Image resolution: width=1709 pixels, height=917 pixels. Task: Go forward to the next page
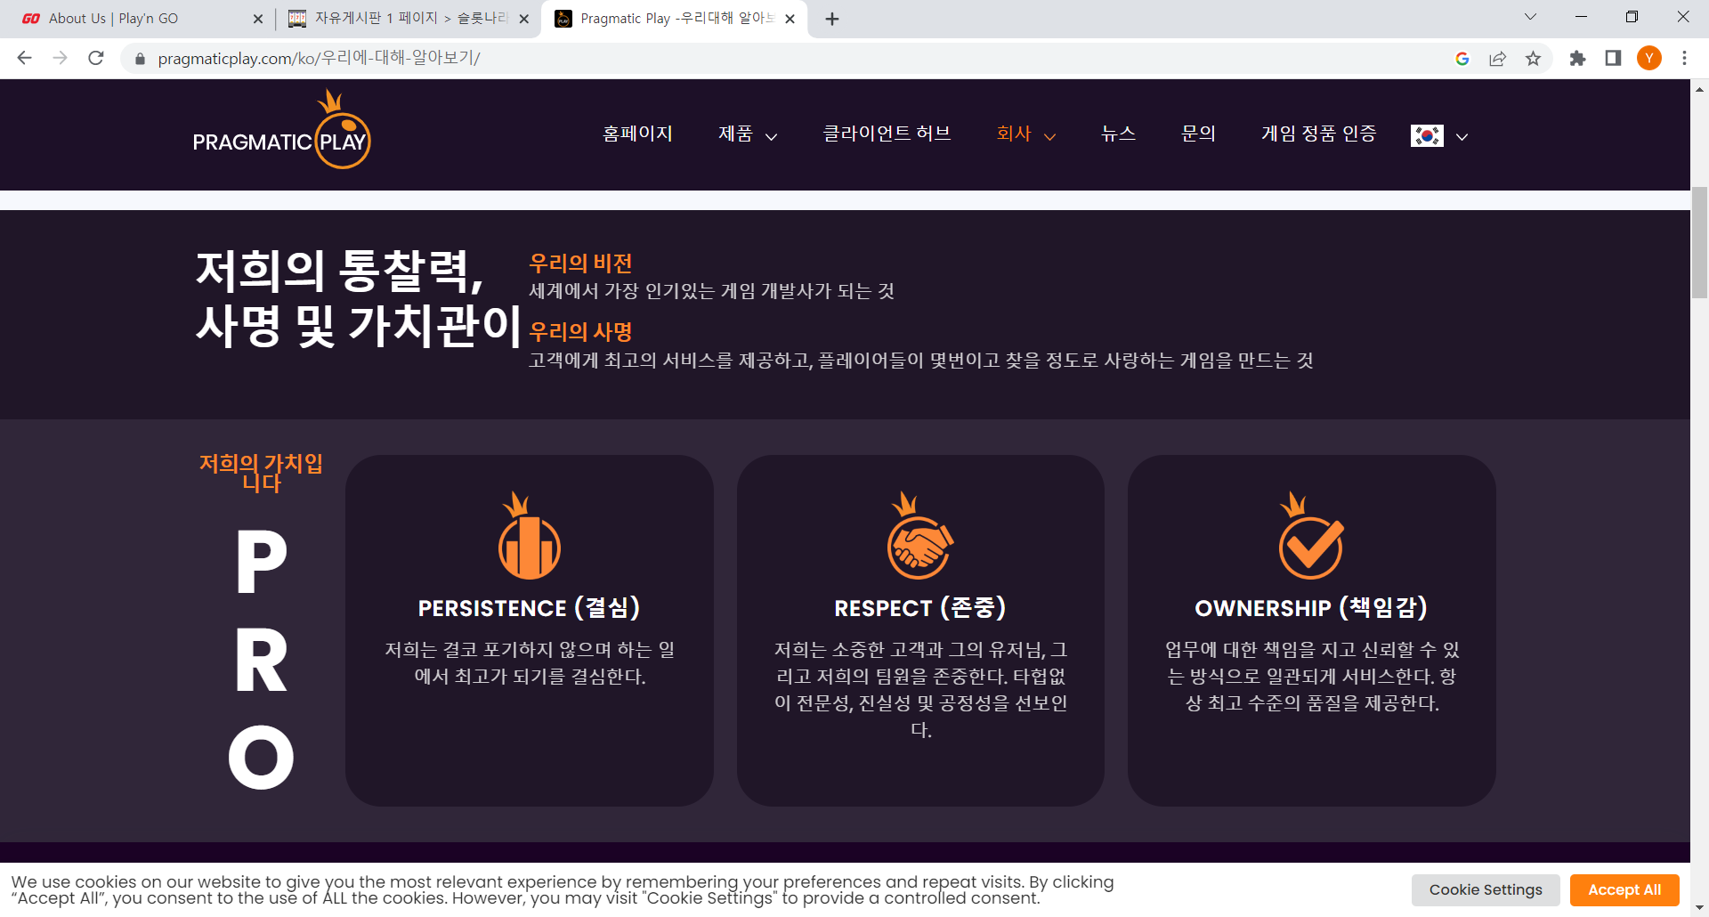coord(60,58)
